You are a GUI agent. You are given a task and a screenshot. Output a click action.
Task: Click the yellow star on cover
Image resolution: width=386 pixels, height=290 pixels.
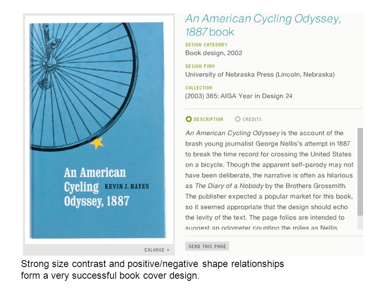(97, 143)
